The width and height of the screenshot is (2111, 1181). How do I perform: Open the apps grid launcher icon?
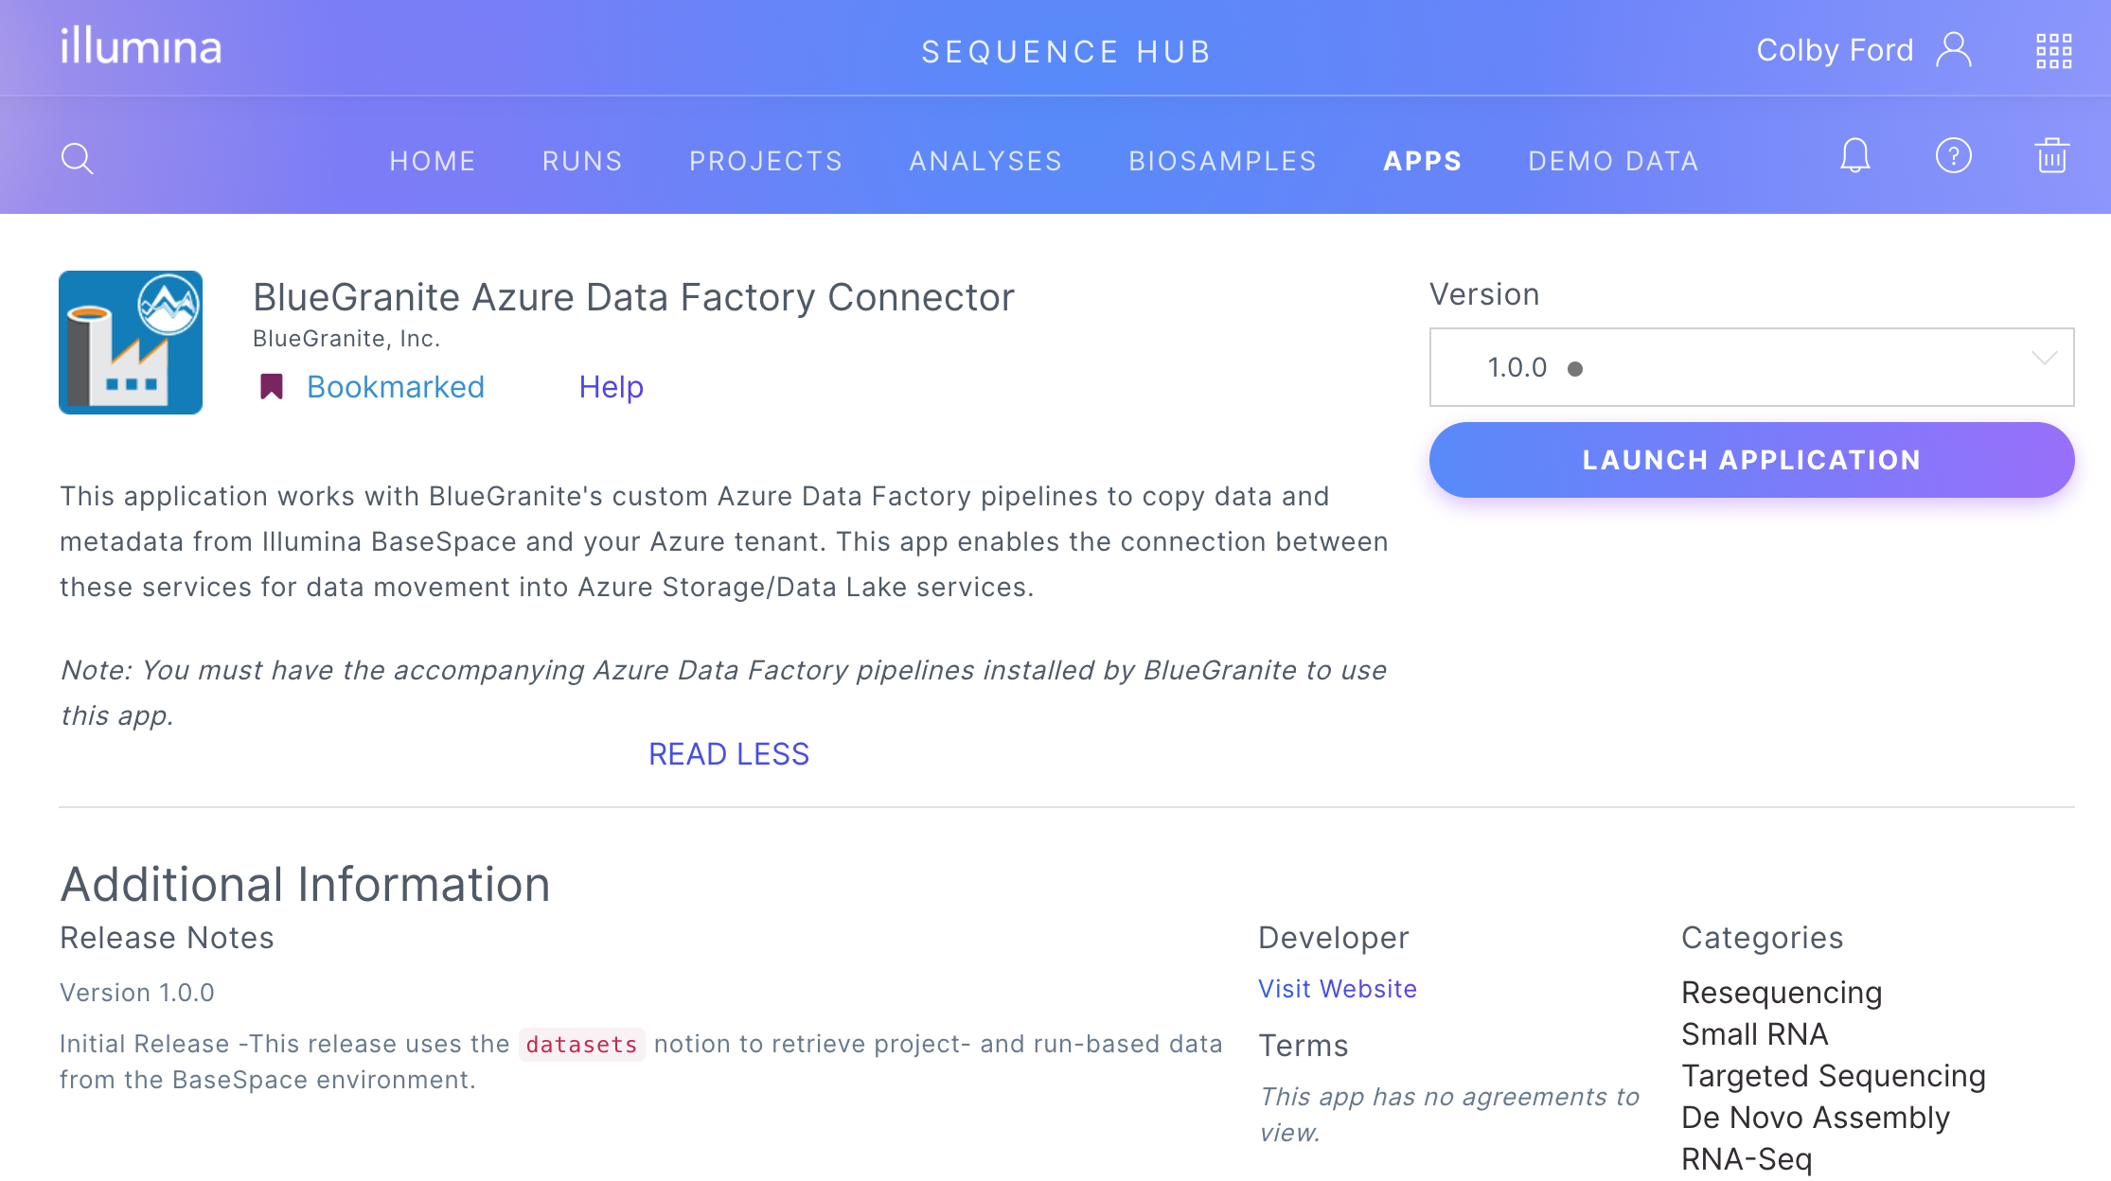(2054, 51)
